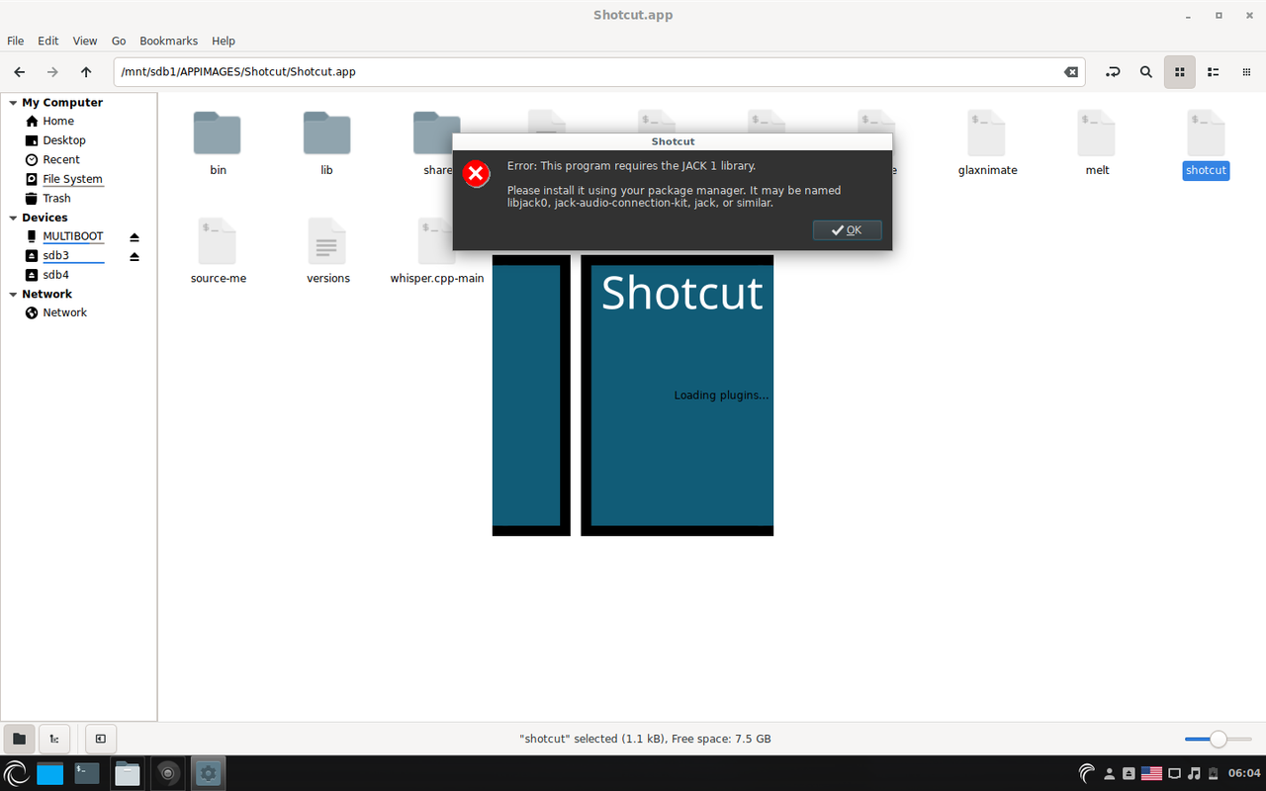This screenshot has width=1266, height=791.
Task: Eject the sdb3 device
Action: (x=135, y=256)
